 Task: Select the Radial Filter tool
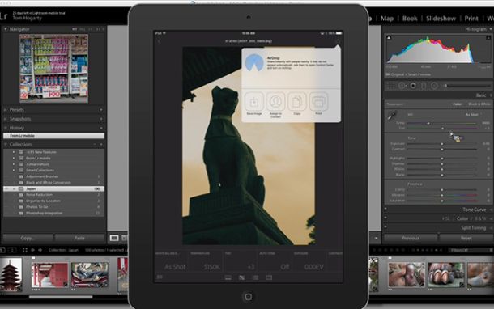pyautogui.click(x=434, y=86)
